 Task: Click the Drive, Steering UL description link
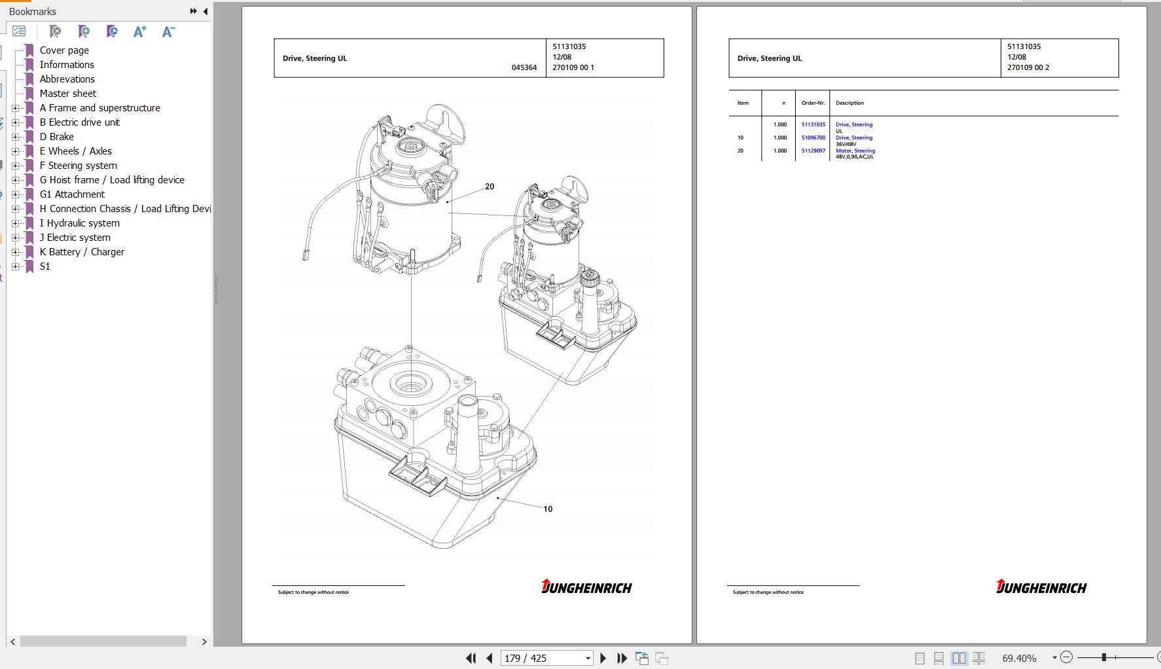pyautogui.click(x=854, y=124)
